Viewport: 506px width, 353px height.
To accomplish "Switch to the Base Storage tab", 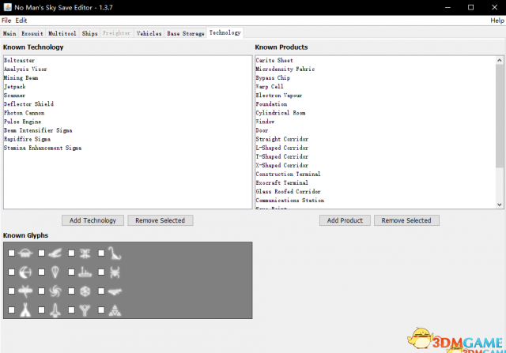I will tap(186, 33).
